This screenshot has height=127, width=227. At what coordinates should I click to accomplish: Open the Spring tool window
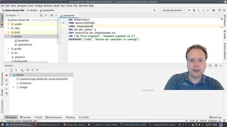click(70, 117)
